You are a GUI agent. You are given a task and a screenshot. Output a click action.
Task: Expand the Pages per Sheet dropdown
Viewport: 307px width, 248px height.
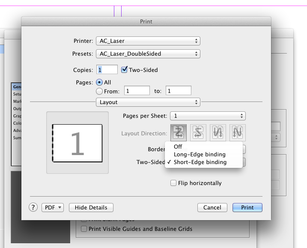click(x=208, y=116)
